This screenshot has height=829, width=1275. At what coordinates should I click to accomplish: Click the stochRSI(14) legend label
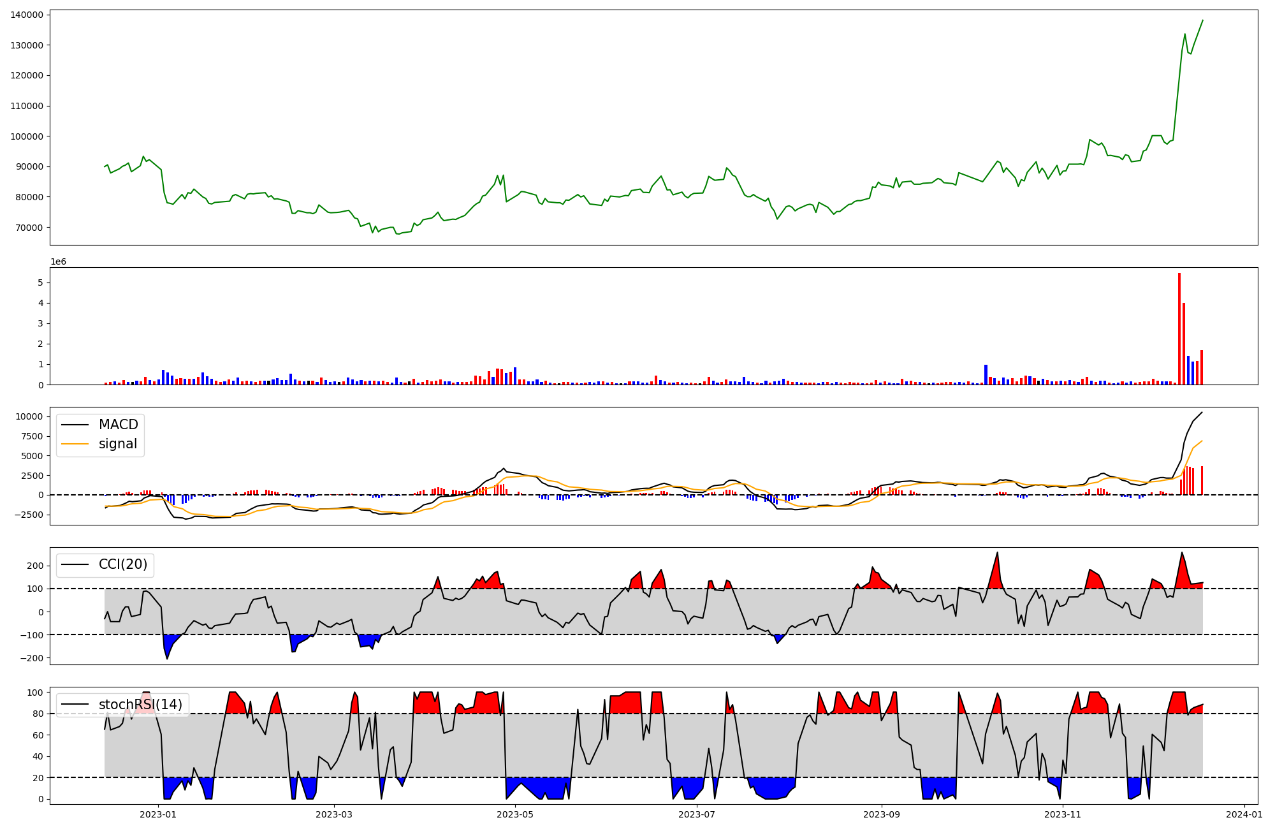tap(140, 705)
